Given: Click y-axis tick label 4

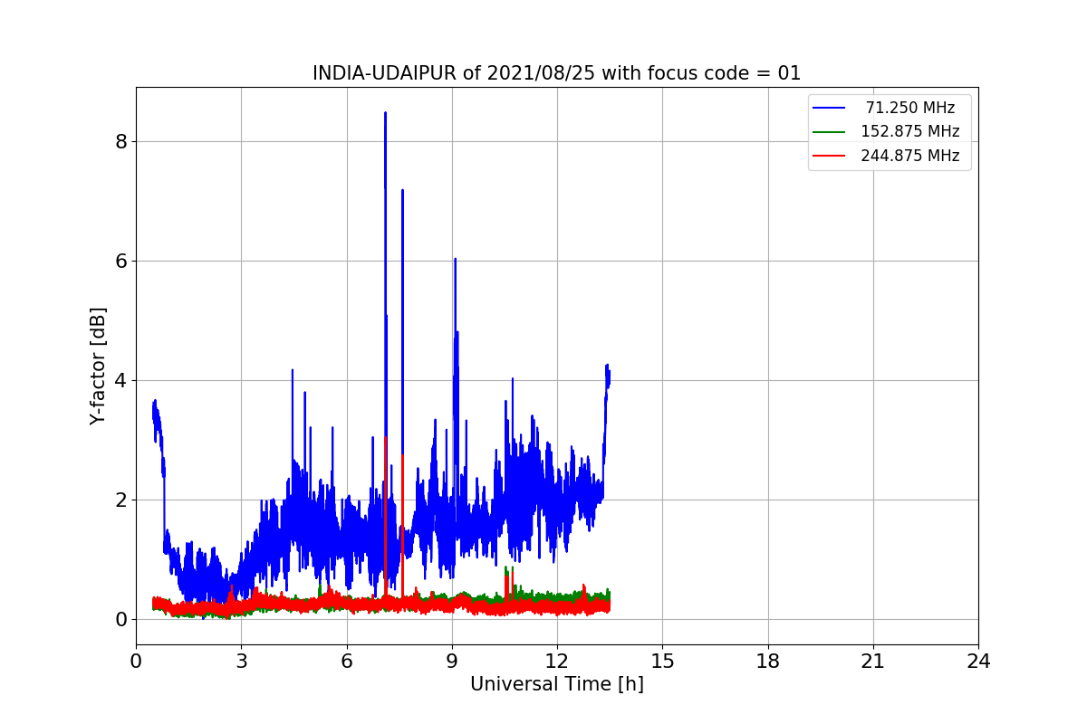Looking at the screenshot, I should coord(120,380).
